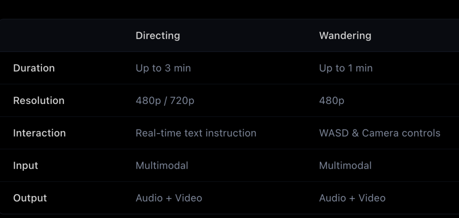Click 'Audio + Video' under Wandering
459x218 pixels.
click(352, 198)
